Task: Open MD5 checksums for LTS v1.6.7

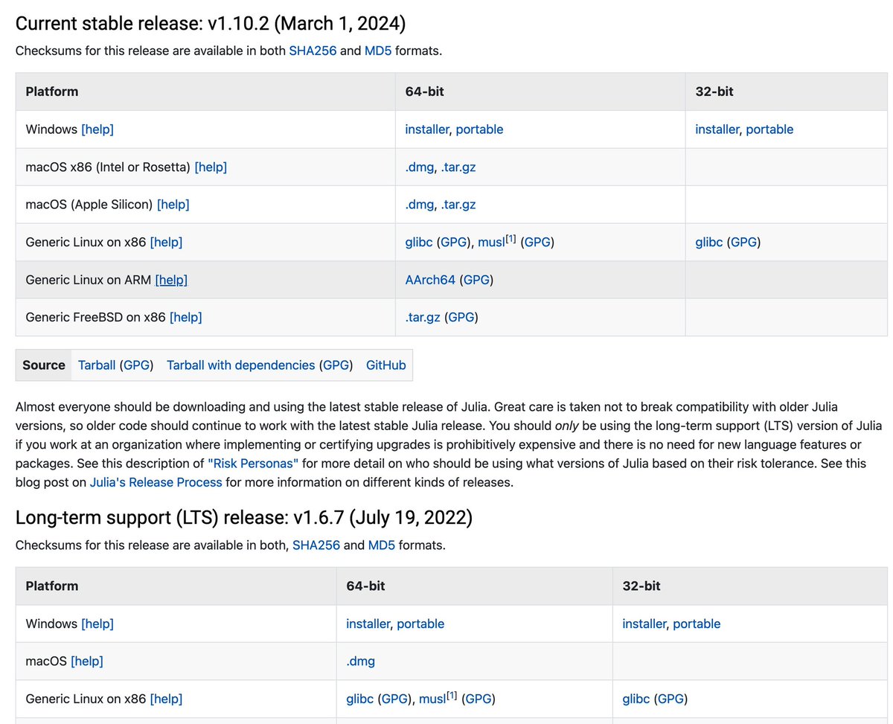Action: click(x=380, y=545)
